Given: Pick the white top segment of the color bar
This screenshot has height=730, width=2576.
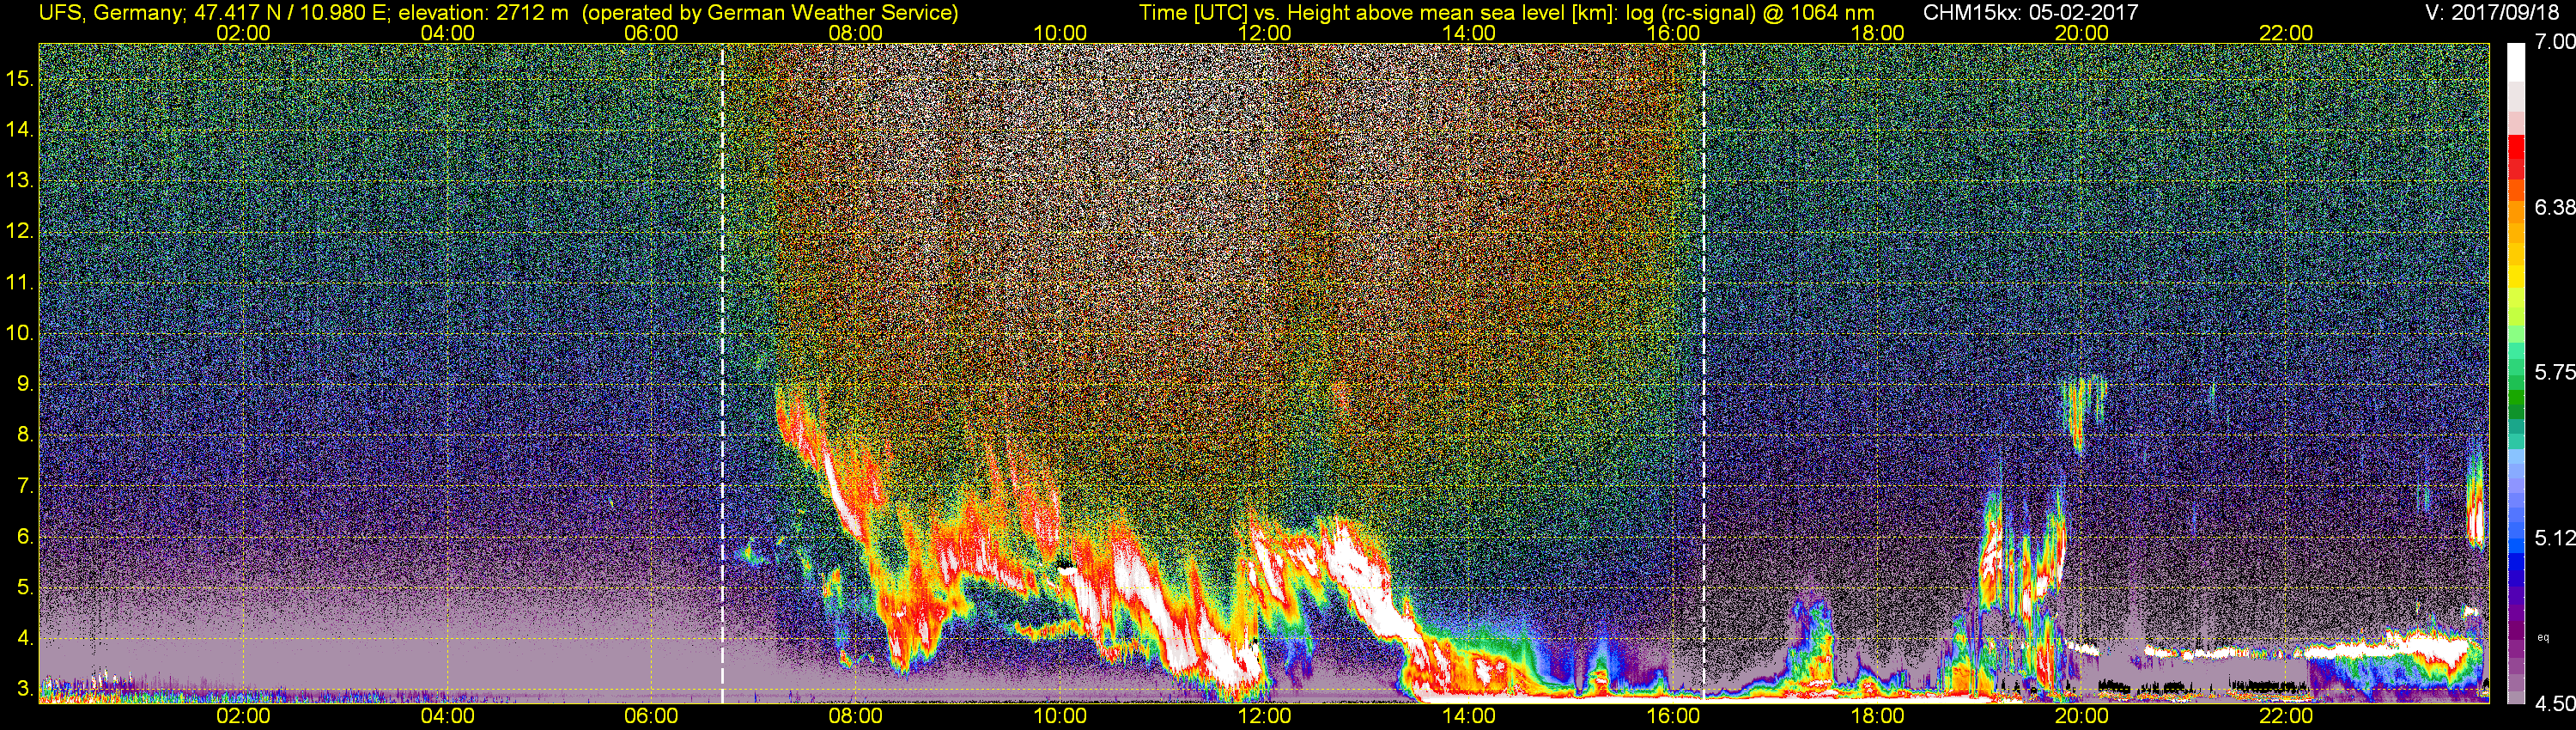Looking at the screenshot, I should pos(2517,62).
